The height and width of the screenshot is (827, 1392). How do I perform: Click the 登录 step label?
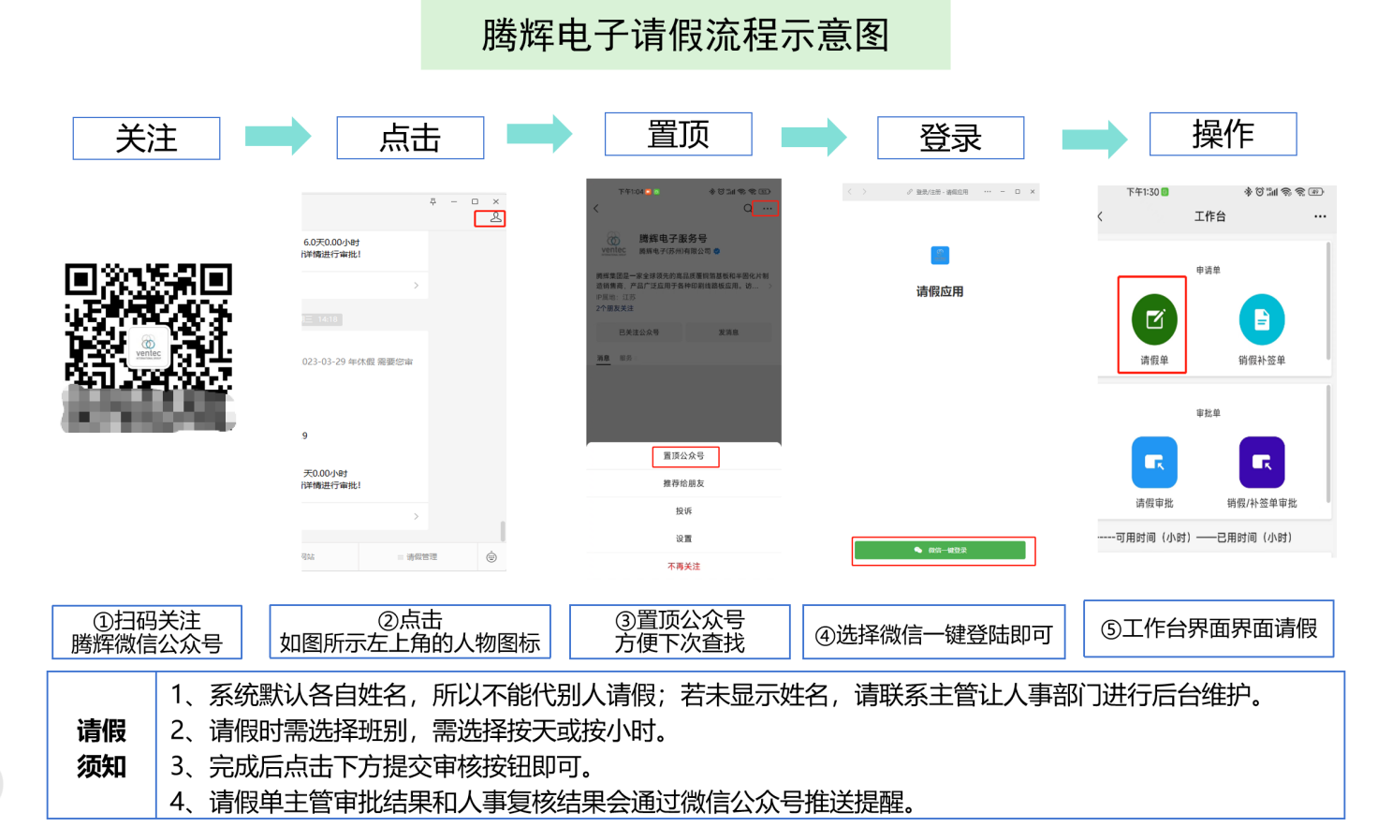click(951, 139)
